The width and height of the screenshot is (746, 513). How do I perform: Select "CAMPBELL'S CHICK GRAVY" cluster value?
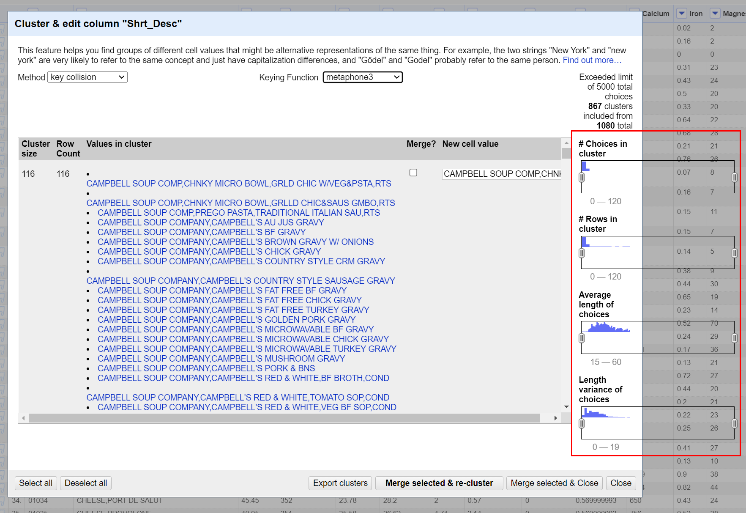(x=209, y=252)
